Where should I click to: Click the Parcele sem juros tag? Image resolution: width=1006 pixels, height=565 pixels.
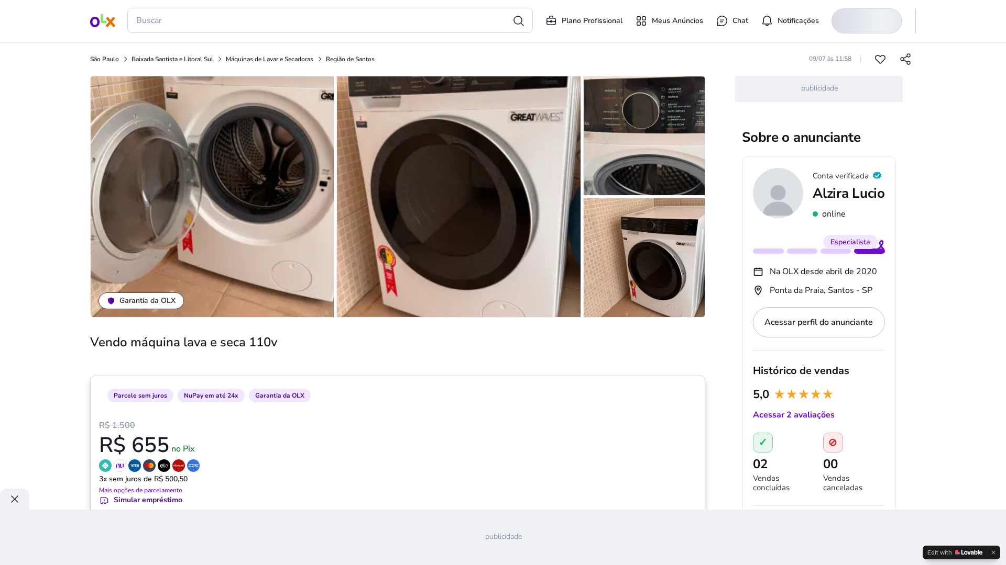140,395
